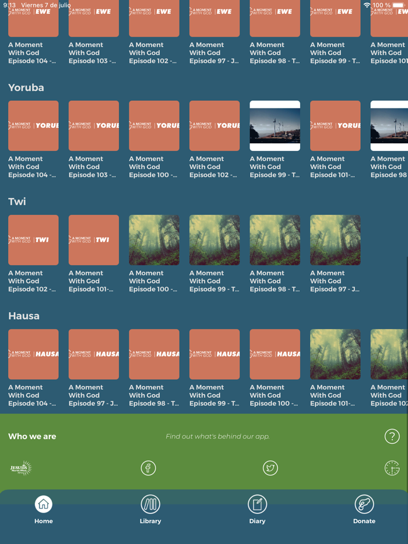Open the Twitter icon link
The height and width of the screenshot is (544, 408).
click(270, 468)
